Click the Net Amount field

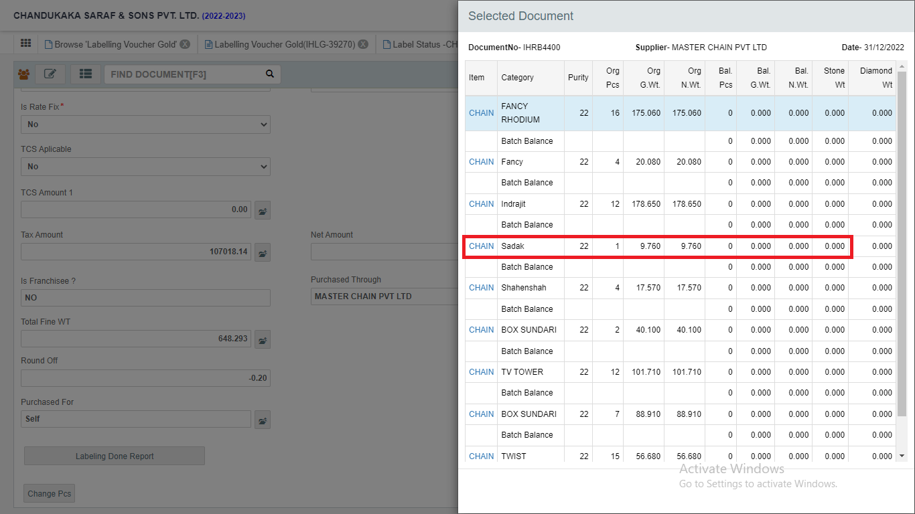click(384, 252)
